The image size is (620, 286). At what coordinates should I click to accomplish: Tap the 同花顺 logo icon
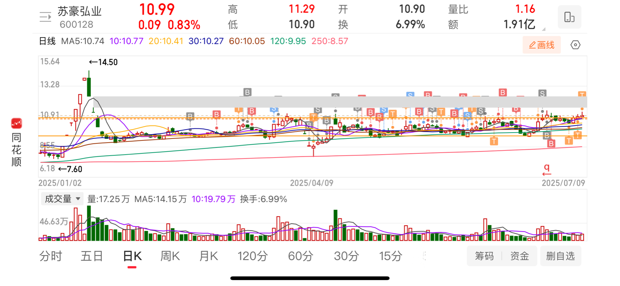(x=16, y=123)
